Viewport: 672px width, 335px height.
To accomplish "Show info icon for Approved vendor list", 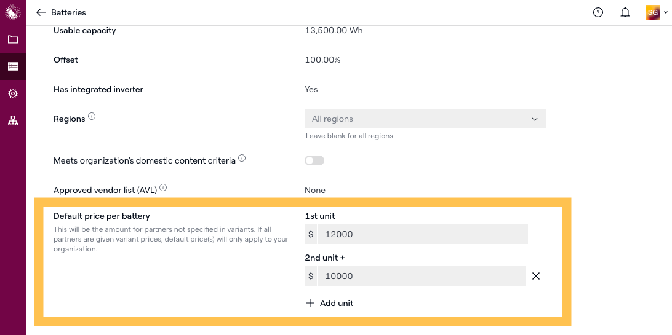I will click(x=163, y=187).
